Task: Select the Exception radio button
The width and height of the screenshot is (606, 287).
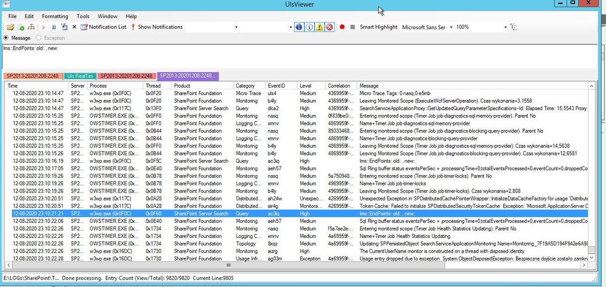Action: tap(50, 38)
